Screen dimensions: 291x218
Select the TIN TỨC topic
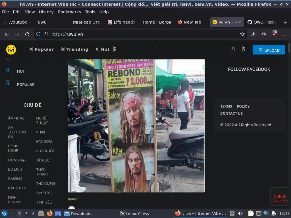coord(43,193)
